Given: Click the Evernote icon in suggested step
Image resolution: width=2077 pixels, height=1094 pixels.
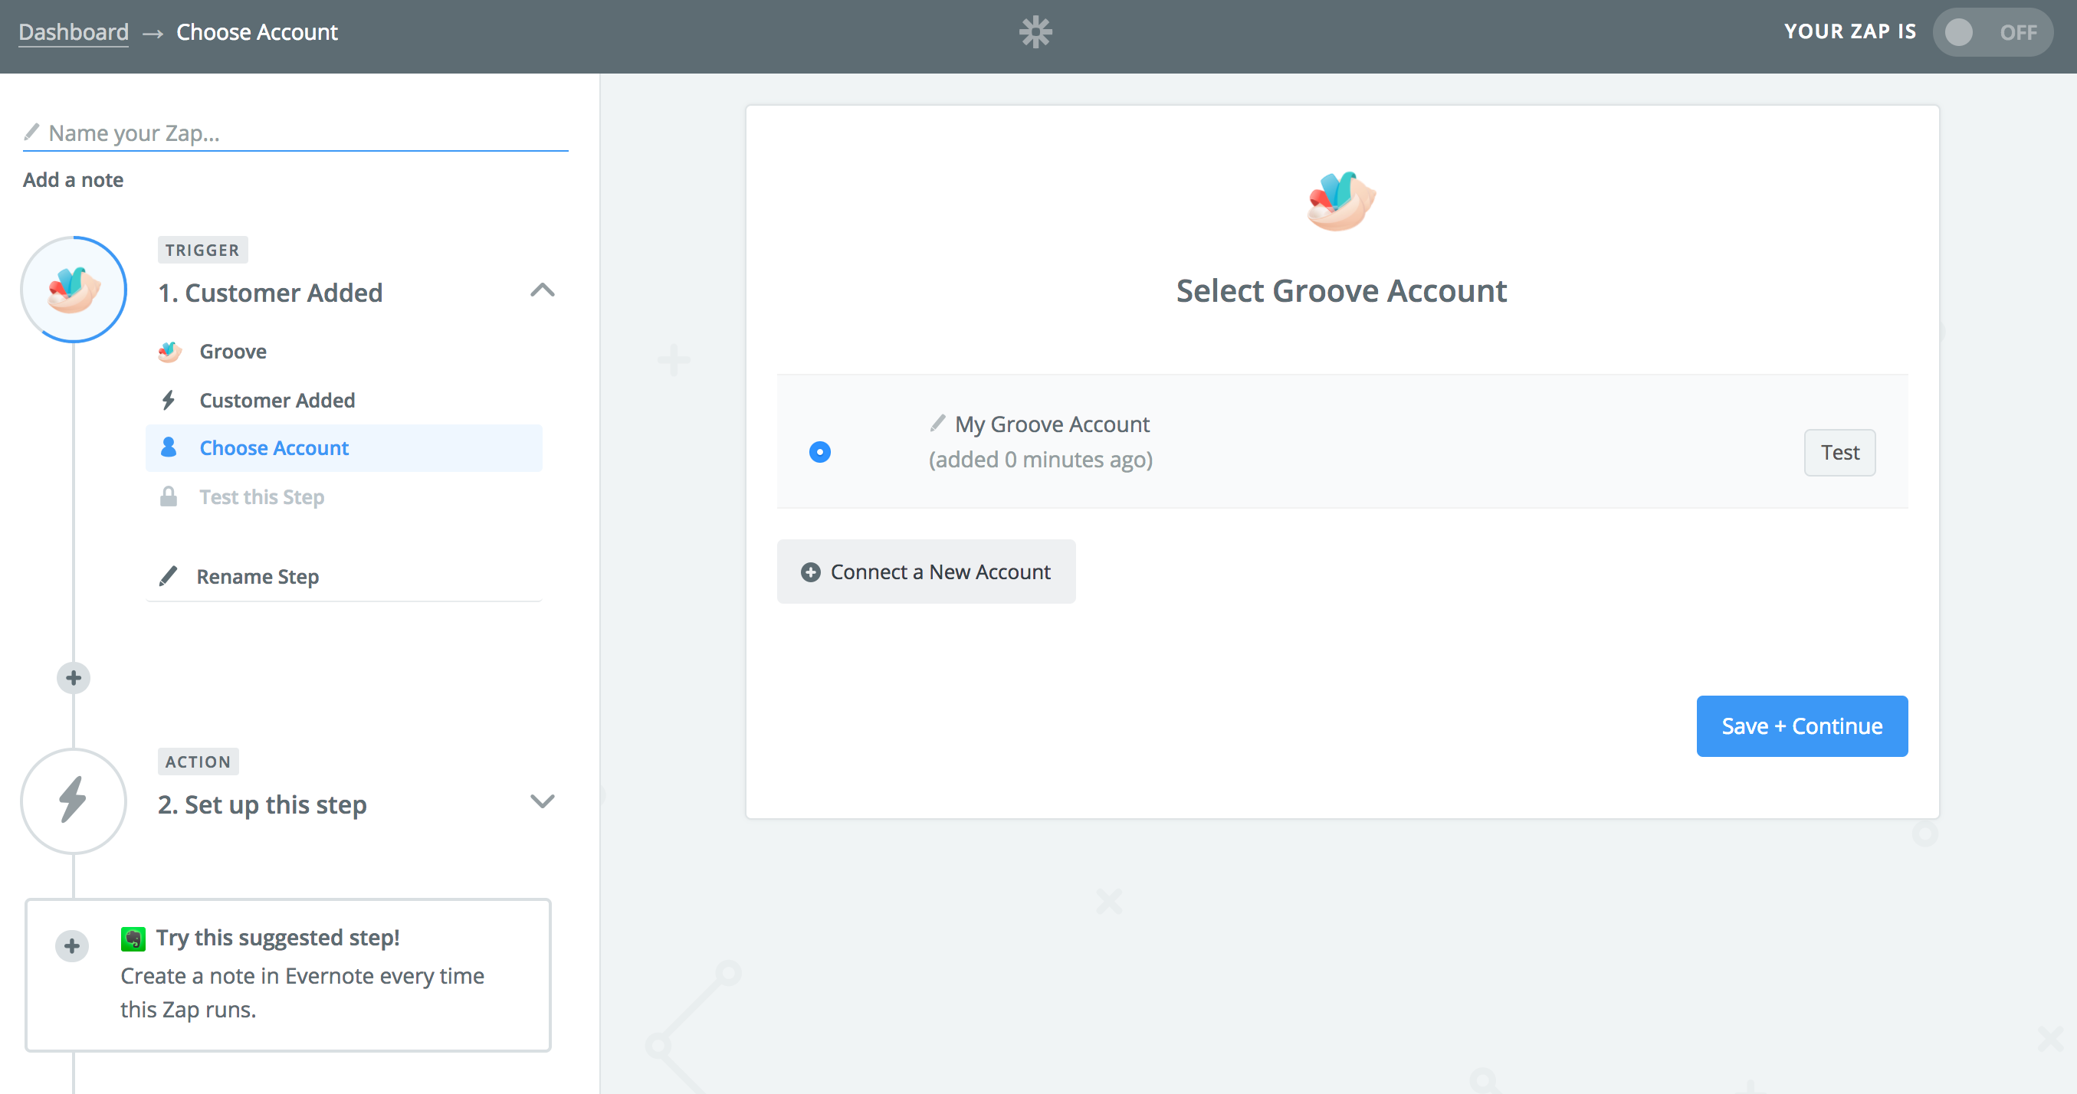Looking at the screenshot, I should [x=133, y=938].
